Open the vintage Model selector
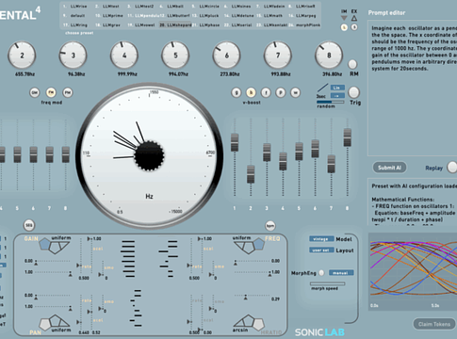The width and height of the screenshot is (457, 339). 321,239
